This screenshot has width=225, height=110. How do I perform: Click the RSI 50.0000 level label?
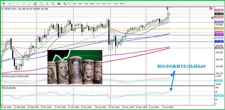[x=219, y=95]
